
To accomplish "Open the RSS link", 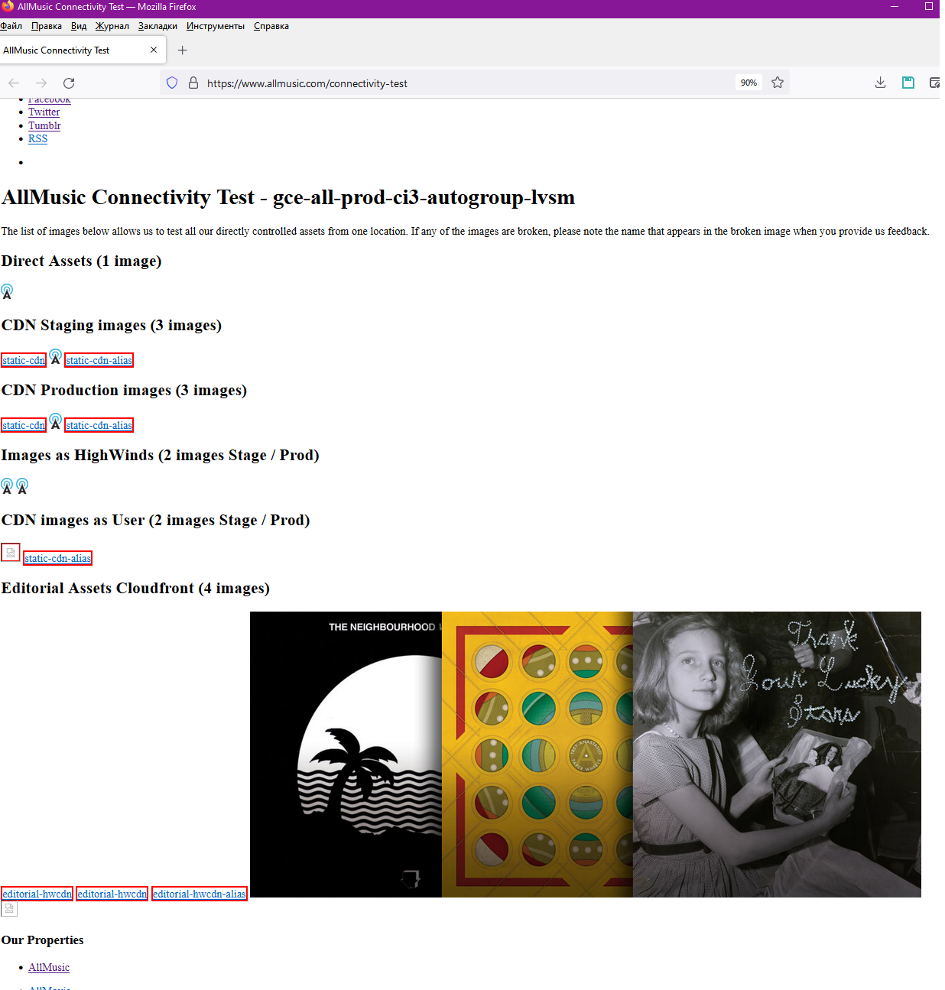I will [x=37, y=138].
